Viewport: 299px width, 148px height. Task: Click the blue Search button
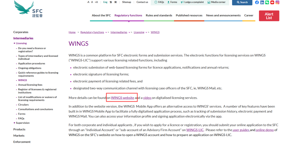[242, 2]
